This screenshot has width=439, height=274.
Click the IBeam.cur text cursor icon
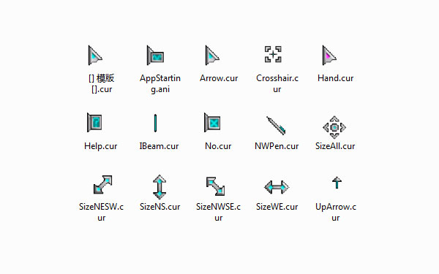(x=155, y=123)
